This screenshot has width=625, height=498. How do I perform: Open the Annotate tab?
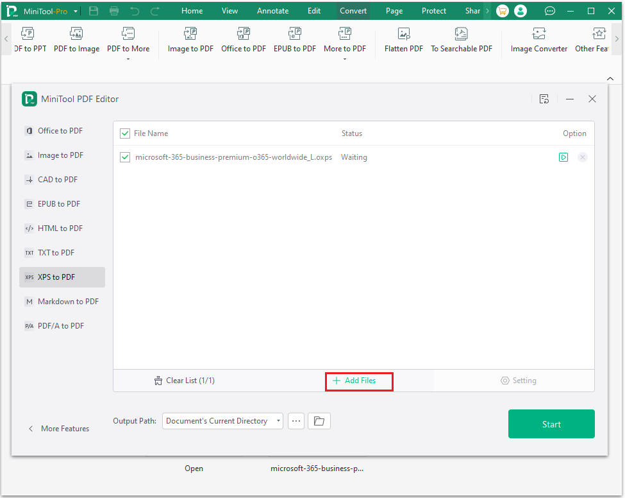click(x=272, y=11)
